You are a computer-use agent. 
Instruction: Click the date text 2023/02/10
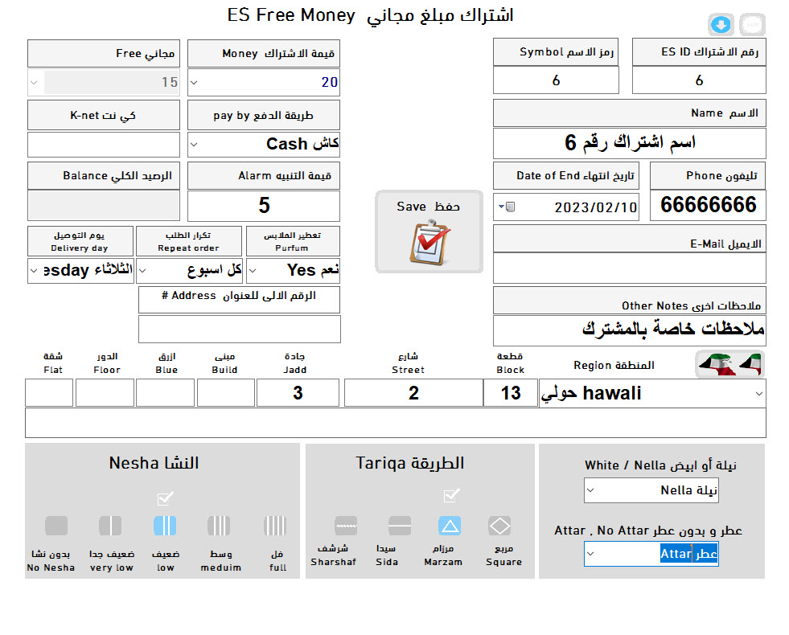[x=595, y=207]
